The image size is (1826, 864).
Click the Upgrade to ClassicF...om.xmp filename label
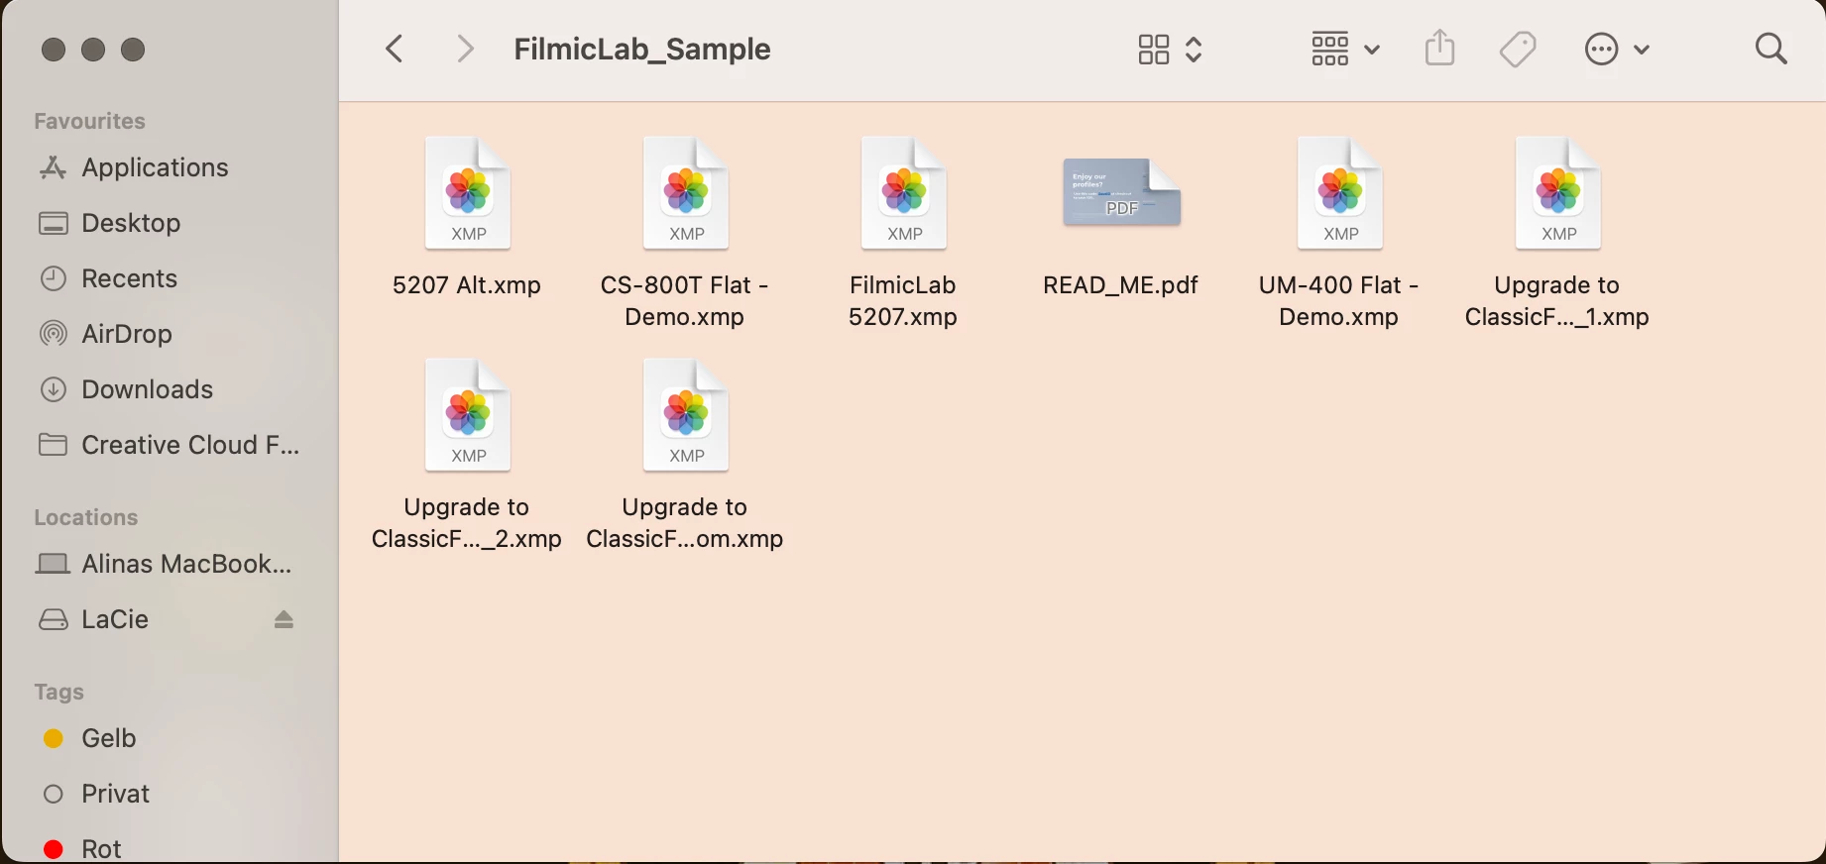(685, 523)
